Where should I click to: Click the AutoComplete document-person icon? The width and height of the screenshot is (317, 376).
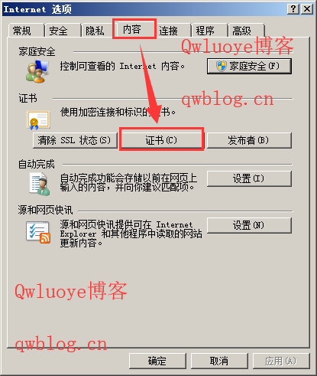40,184
